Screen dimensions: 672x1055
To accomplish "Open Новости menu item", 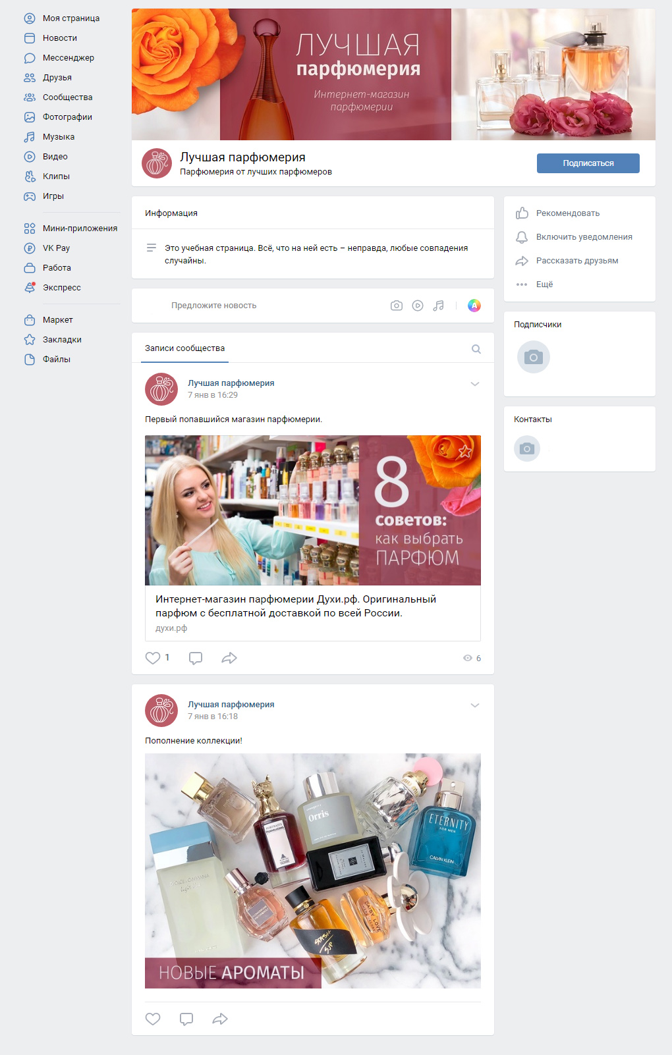I will (60, 38).
